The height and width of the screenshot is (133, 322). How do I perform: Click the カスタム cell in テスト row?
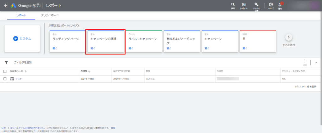click(150, 79)
